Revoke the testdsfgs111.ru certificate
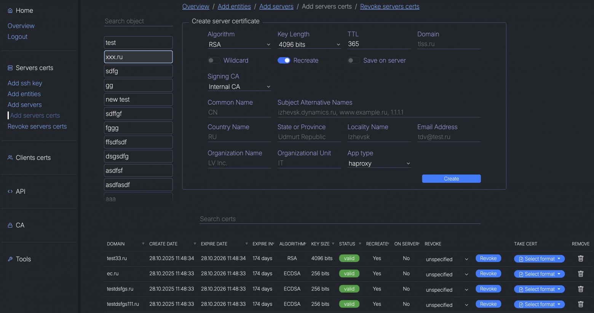The width and height of the screenshot is (594, 313). (x=488, y=304)
